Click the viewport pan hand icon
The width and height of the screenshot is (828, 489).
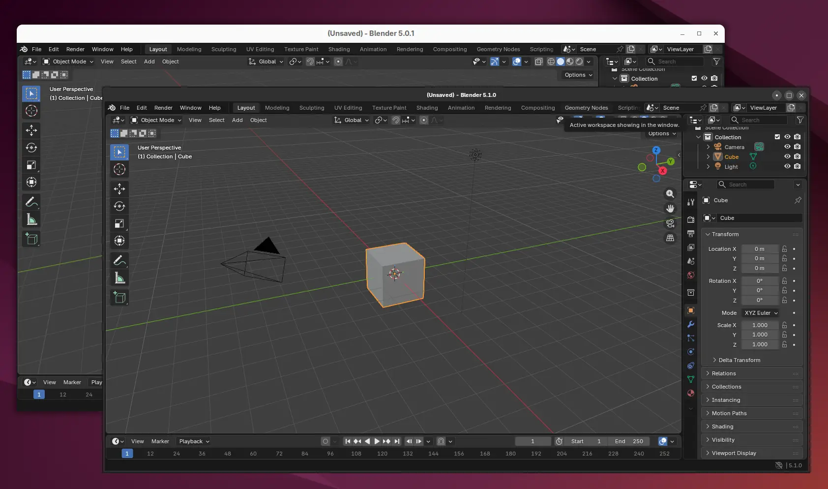coord(670,209)
